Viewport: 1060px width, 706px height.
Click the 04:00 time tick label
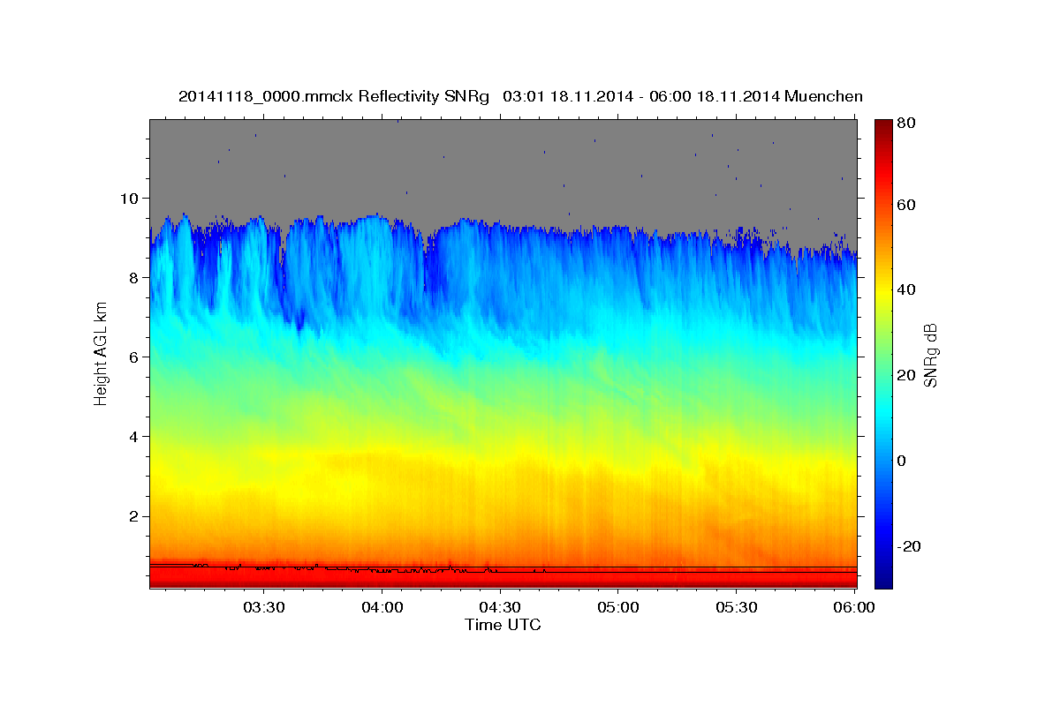[x=382, y=608]
